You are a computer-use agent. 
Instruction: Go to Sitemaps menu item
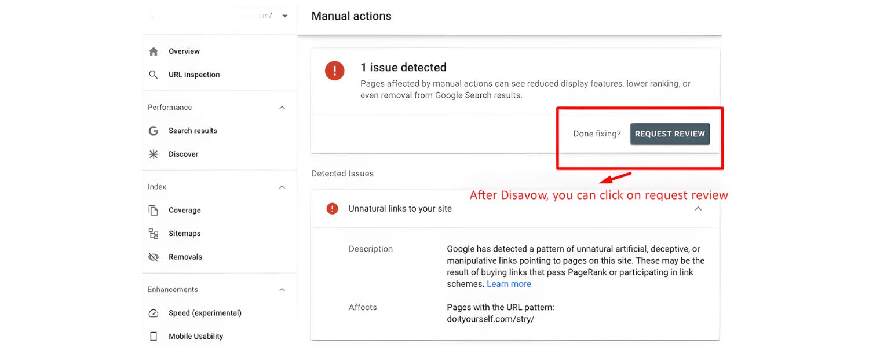point(185,234)
